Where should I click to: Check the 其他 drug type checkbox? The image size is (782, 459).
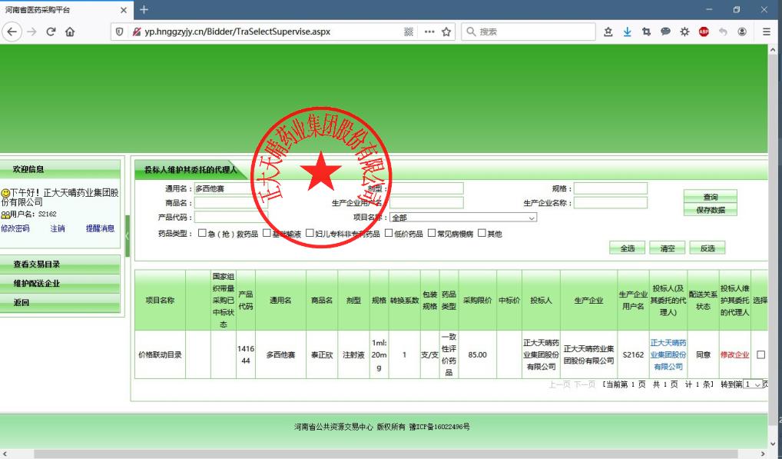click(482, 233)
